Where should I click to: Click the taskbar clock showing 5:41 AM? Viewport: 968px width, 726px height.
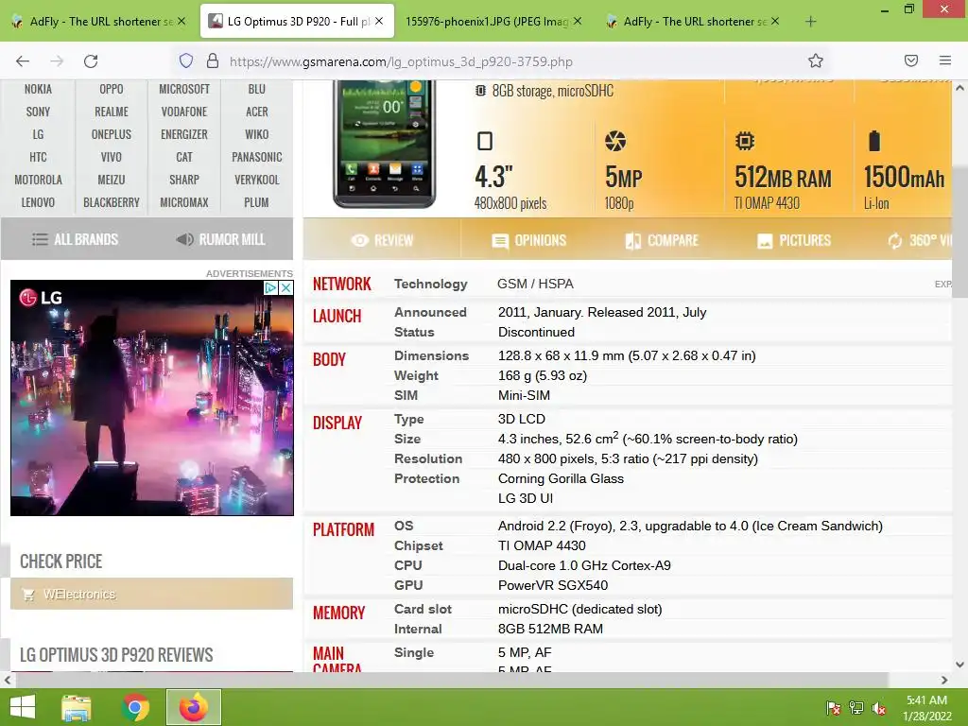926,708
